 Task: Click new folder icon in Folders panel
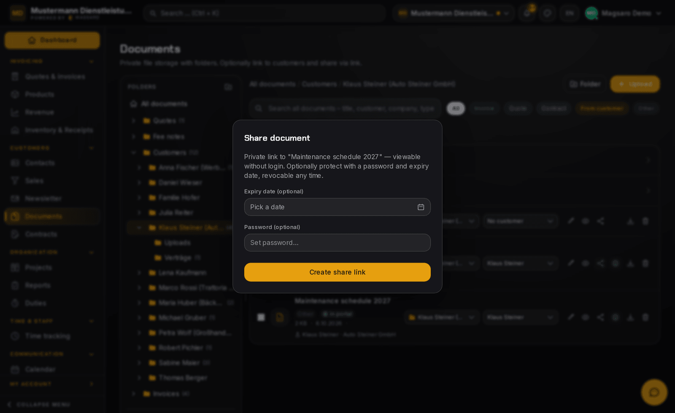tap(228, 87)
